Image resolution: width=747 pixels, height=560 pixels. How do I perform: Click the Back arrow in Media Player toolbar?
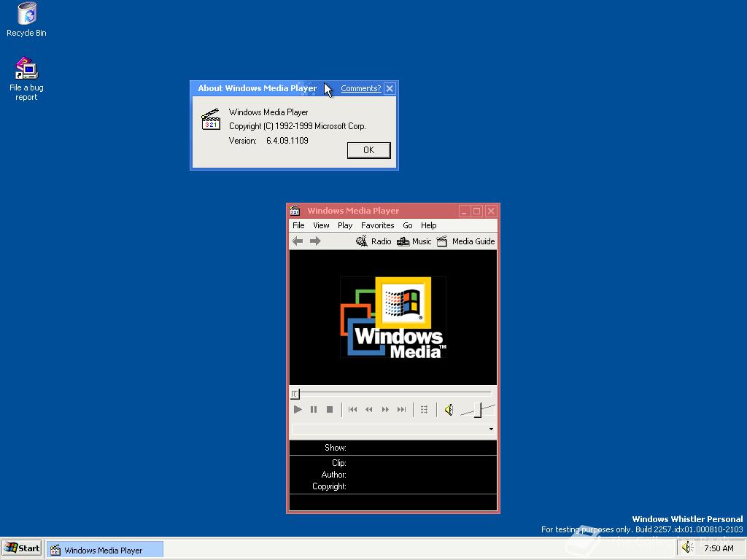[298, 241]
